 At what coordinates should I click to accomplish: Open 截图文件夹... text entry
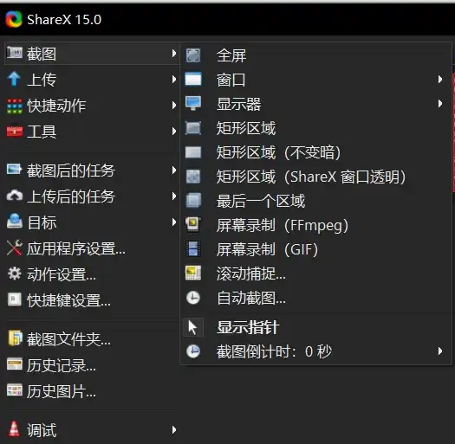pos(68,339)
